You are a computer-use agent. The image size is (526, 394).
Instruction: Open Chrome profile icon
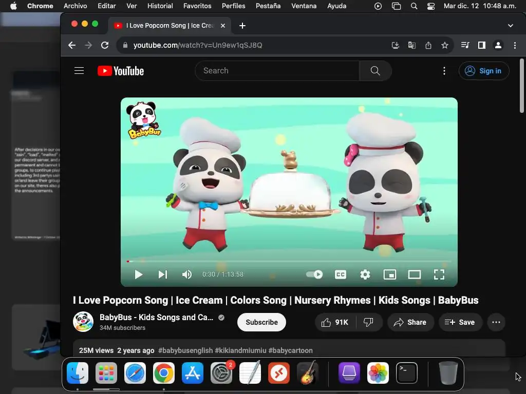(498, 45)
